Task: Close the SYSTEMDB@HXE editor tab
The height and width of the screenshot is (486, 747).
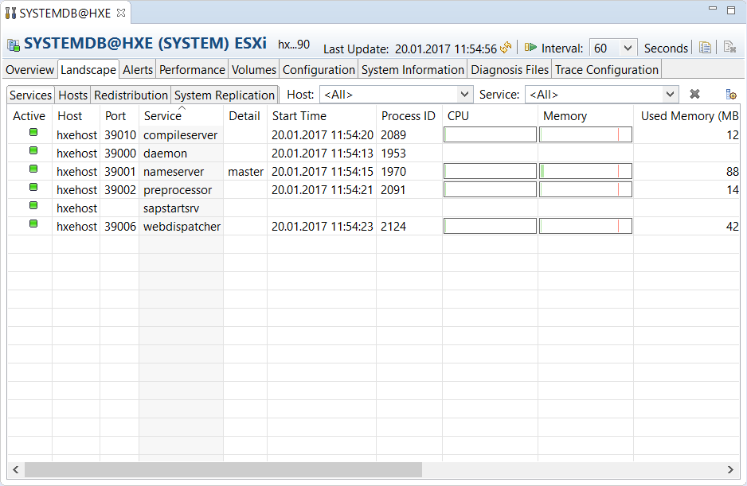Action: click(119, 14)
